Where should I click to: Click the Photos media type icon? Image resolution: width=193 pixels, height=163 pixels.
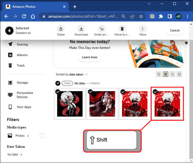point(10,136)
